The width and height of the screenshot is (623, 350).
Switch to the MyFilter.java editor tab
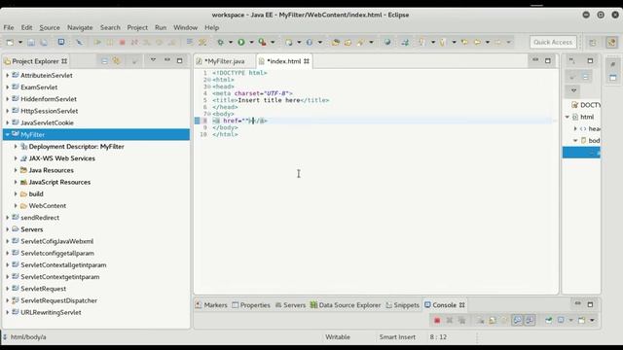click(225, 61)
